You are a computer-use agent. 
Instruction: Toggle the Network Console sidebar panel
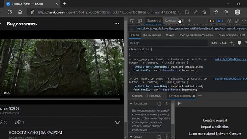(179, 103)
